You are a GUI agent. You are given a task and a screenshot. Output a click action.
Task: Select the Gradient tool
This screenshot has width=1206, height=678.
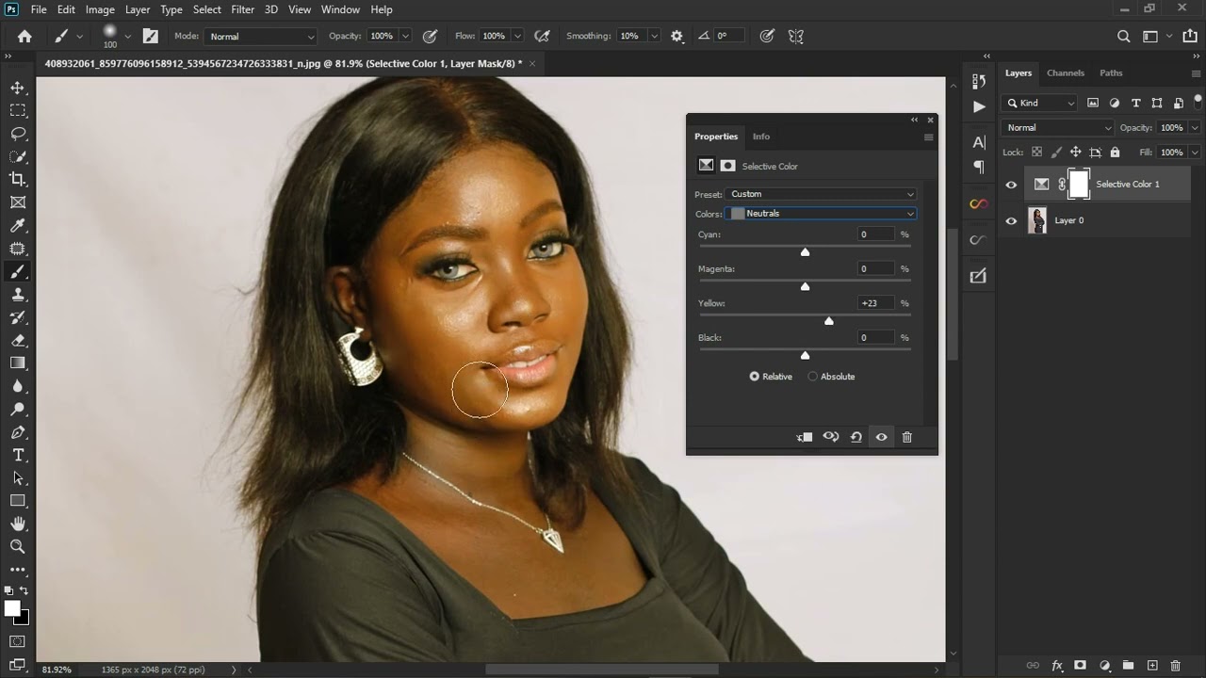18,363
